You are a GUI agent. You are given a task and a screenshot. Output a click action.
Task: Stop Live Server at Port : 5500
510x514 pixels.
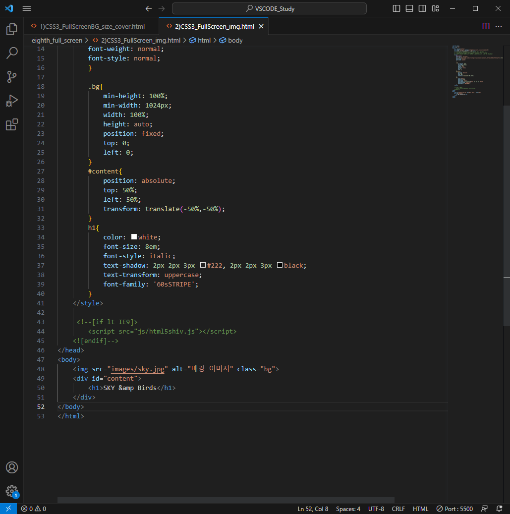coord(454,509)
